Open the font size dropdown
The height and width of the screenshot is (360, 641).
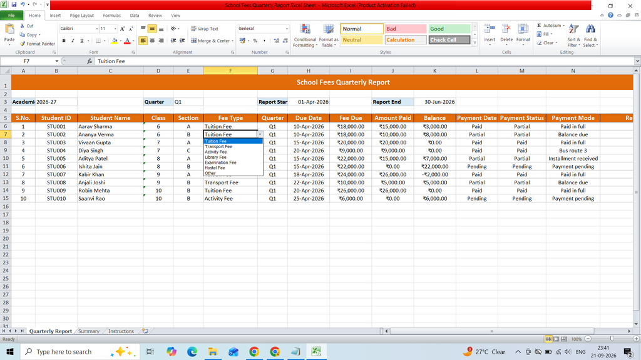click(115, 29)
